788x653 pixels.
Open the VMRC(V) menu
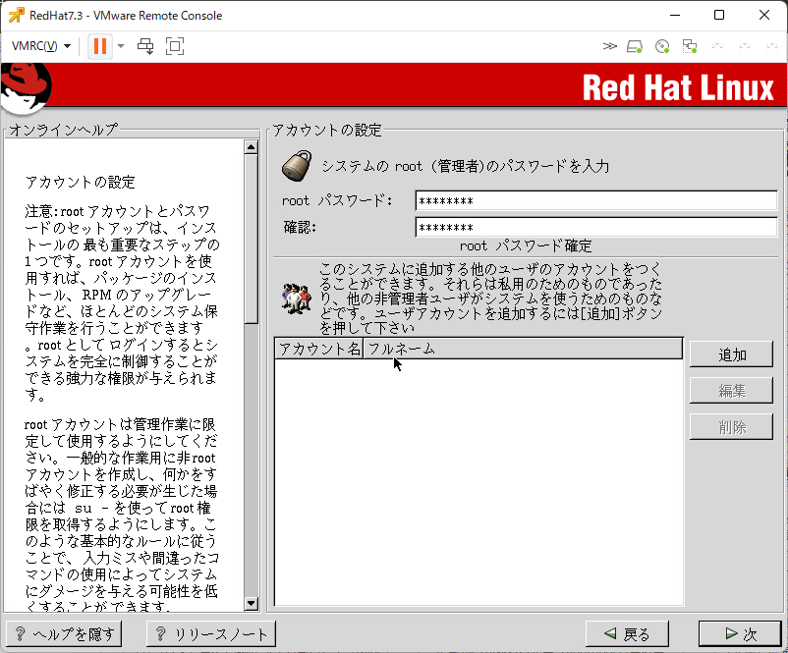40,46
